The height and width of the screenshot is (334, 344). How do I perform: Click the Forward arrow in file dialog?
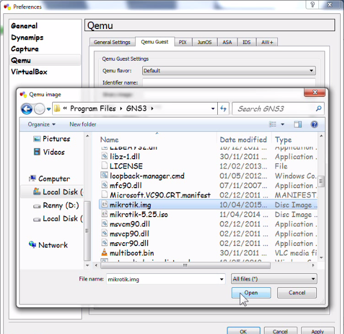tap(39, 109)
